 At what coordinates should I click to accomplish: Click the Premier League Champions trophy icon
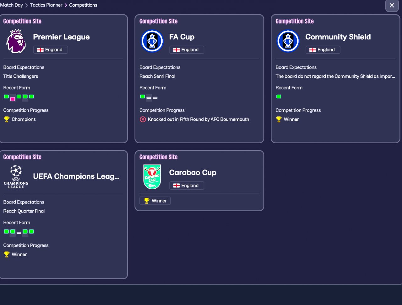pyautogui.click(x=7, y=119)
